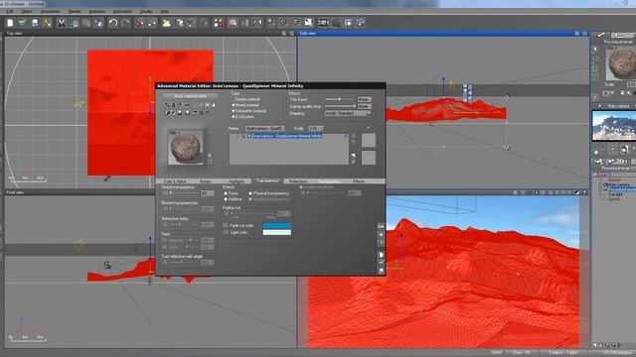Toggle Physical transparency option
The image size is (636, 357).
269,193
